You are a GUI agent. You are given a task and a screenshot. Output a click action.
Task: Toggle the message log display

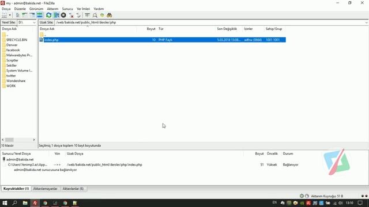[17, 16]
